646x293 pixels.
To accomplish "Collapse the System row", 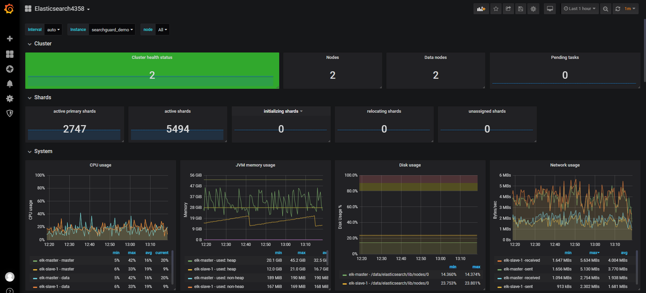I will point(40,151).
